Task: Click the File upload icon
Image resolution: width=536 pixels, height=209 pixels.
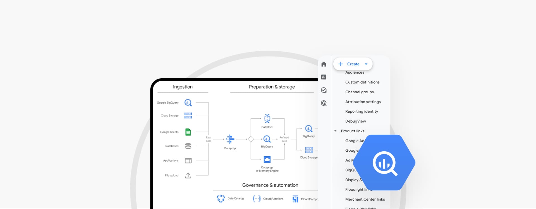Action: [188, 175]
